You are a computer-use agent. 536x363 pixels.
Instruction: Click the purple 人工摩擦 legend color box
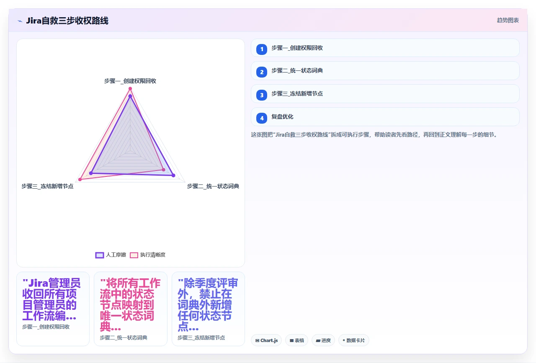pos(100,255)
